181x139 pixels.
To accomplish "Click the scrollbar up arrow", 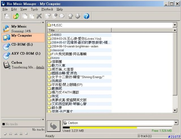I will click(175, 30).
